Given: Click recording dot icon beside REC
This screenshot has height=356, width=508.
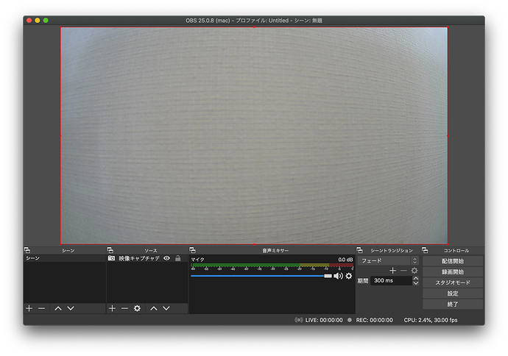Looking at the screenshot, I should point(350,320).
